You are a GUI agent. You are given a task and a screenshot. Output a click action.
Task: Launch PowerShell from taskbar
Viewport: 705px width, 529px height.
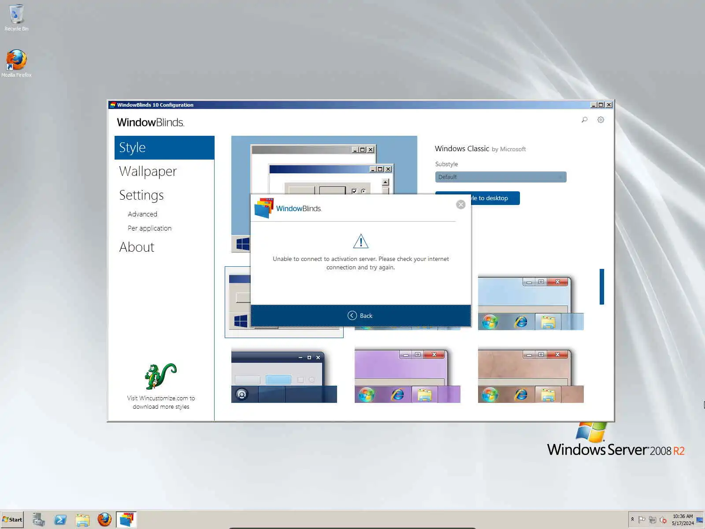60,520
